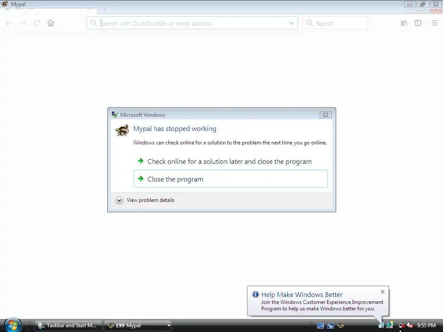Open the Help Make Windows Better notification

pyautogui.click(x=318, y=301)
